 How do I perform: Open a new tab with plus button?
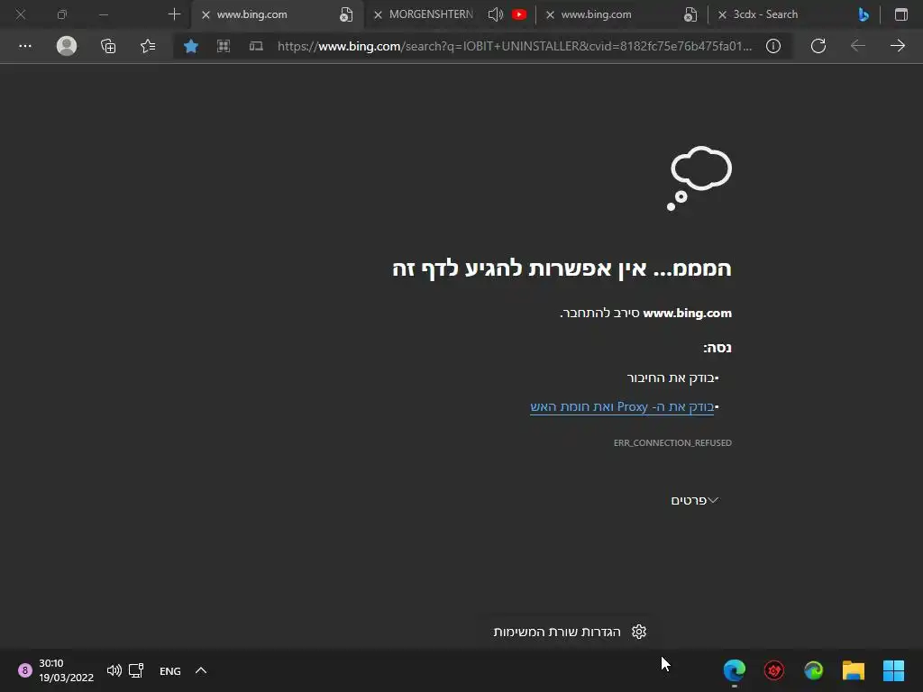174,14
